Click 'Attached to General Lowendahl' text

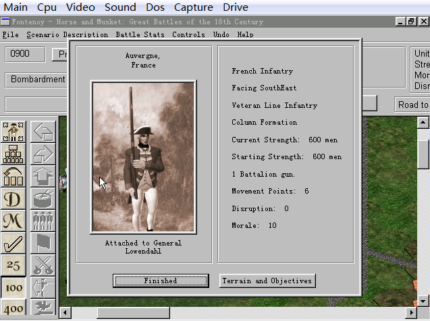(143, 247)
